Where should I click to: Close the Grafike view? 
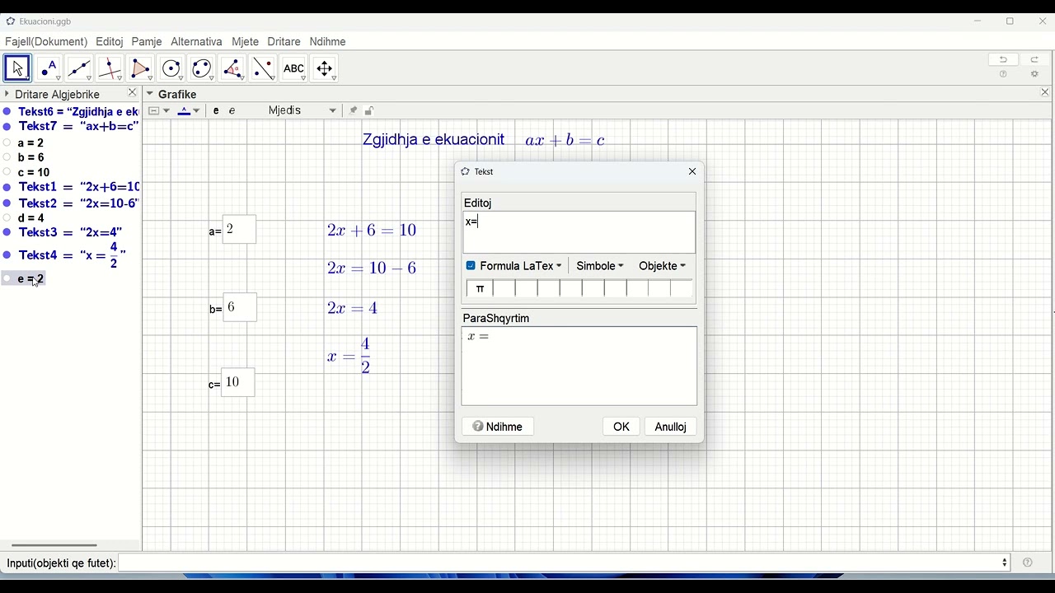click(x=1045, y=93)
